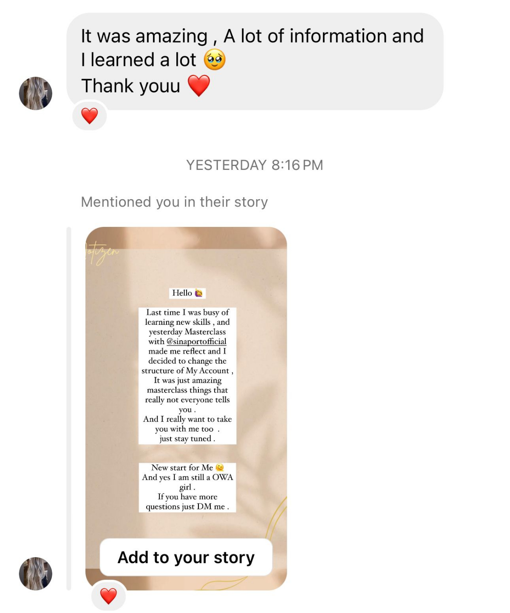Tap the top sender profile avatar

[36, 94]
